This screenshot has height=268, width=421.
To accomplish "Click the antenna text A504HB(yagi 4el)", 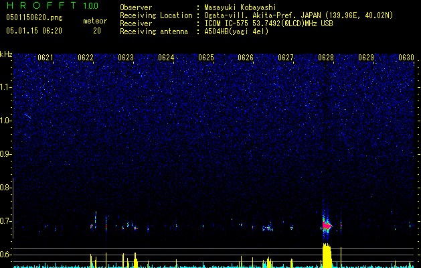I will (x=236, y=31).
